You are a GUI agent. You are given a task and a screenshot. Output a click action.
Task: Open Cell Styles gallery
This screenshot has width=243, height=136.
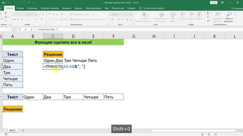[172, 17]
